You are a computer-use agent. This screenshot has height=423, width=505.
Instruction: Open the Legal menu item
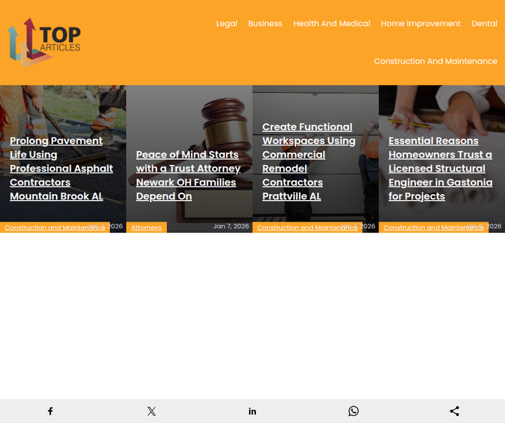click(x=226, y=24)
